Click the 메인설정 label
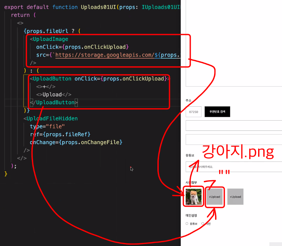The height and width of the screenshot is (246, 282). click(x=191, y=215)
